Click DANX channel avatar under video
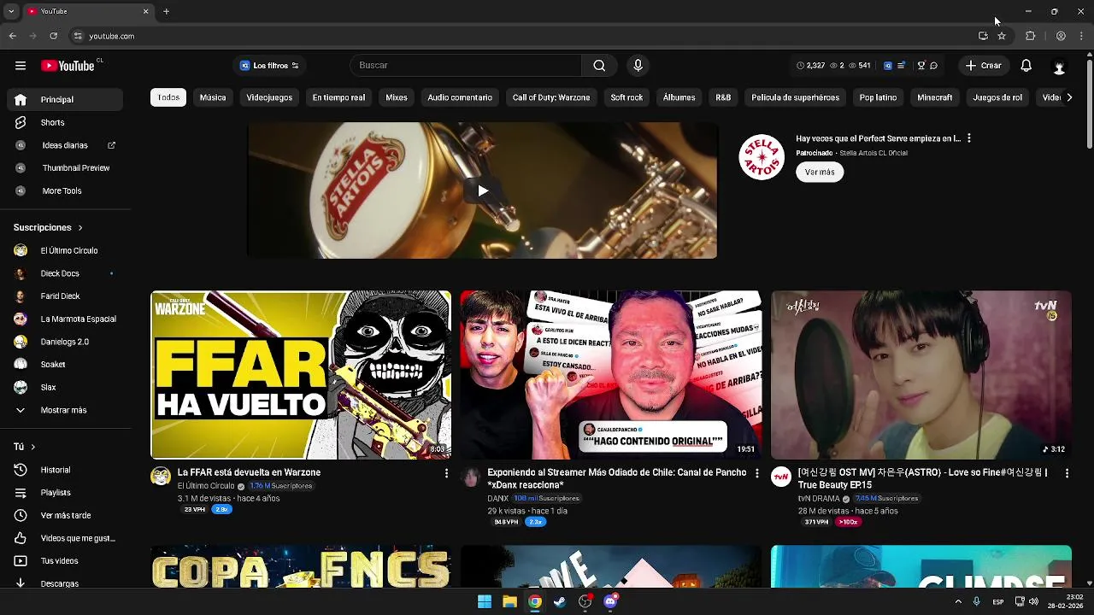 (471, 477)
